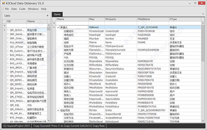Screen dimensions: 207x130
Task: Expand the PLN_MANUF... list row
Action: coord(8,43)
